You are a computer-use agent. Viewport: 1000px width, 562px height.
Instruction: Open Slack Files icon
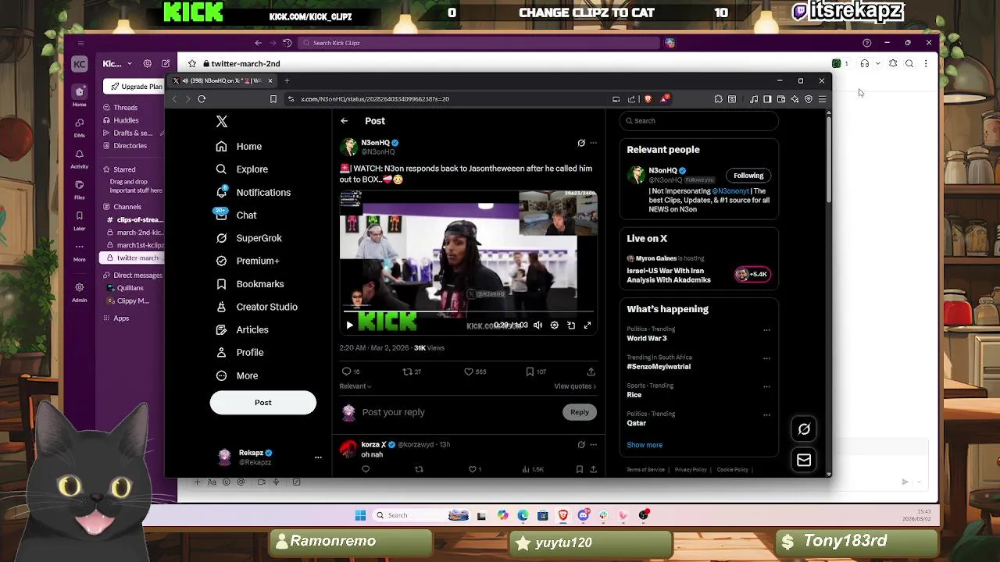[80, 189]
